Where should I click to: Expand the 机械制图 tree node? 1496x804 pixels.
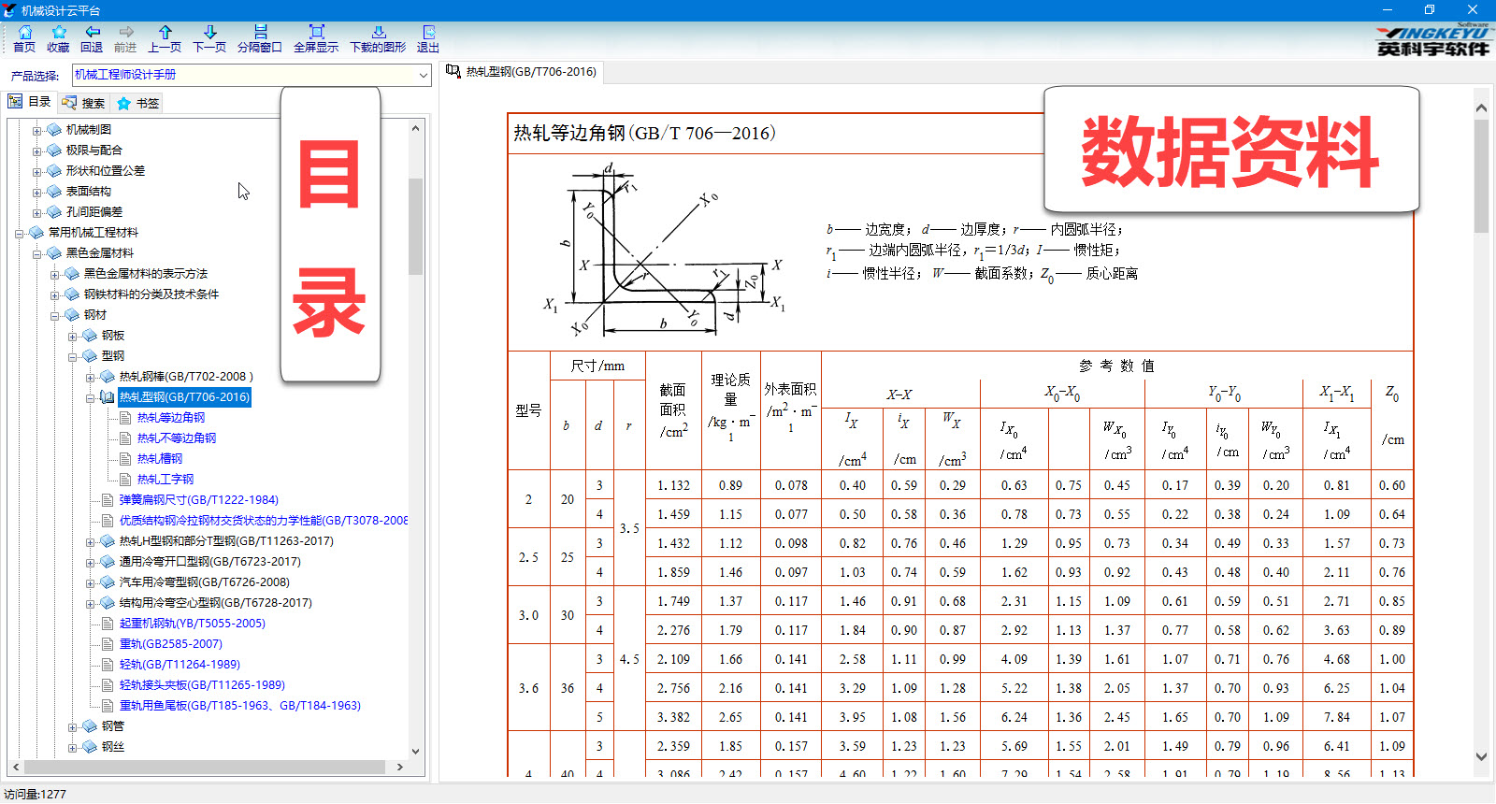[x=36, y=130]
